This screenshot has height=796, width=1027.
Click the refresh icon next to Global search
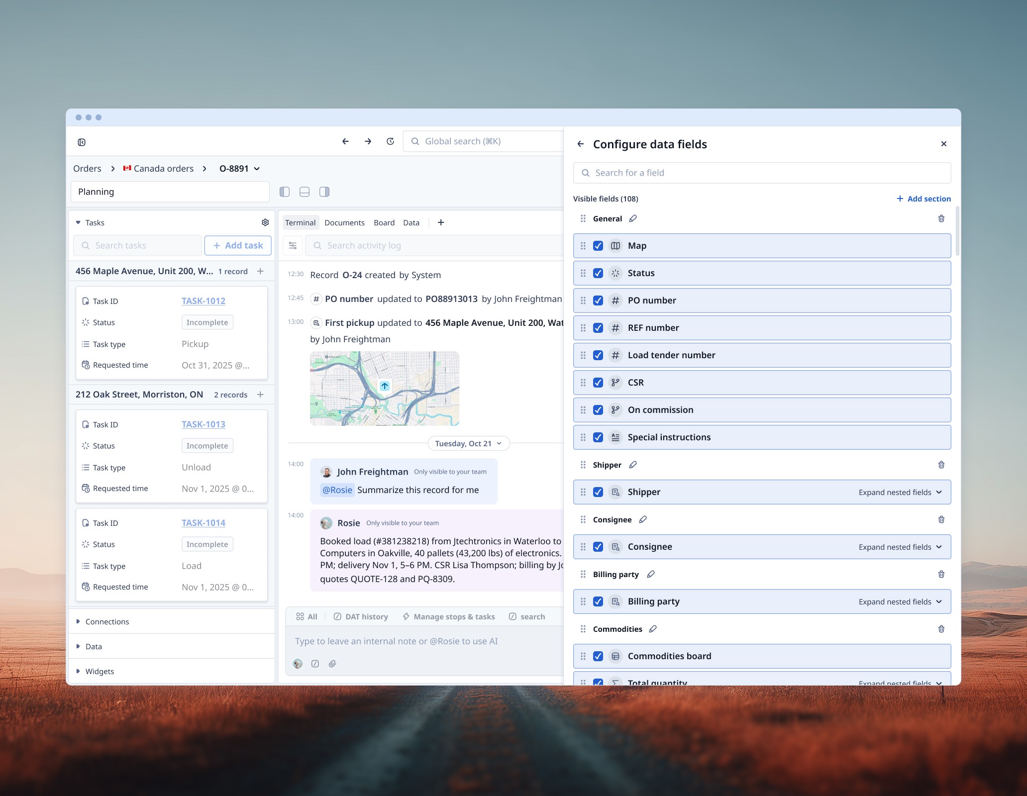(390, 141)
